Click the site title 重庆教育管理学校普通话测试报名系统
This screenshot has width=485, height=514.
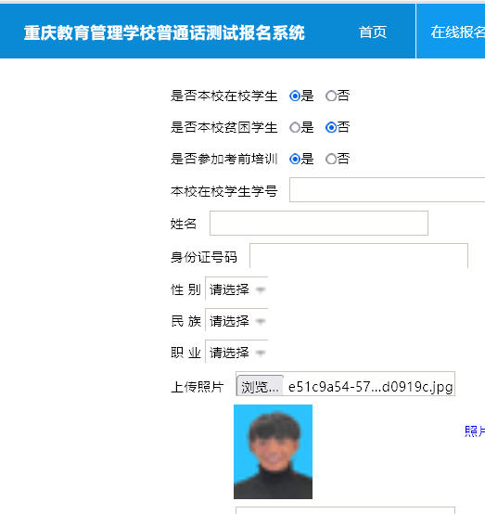[164, 32]
